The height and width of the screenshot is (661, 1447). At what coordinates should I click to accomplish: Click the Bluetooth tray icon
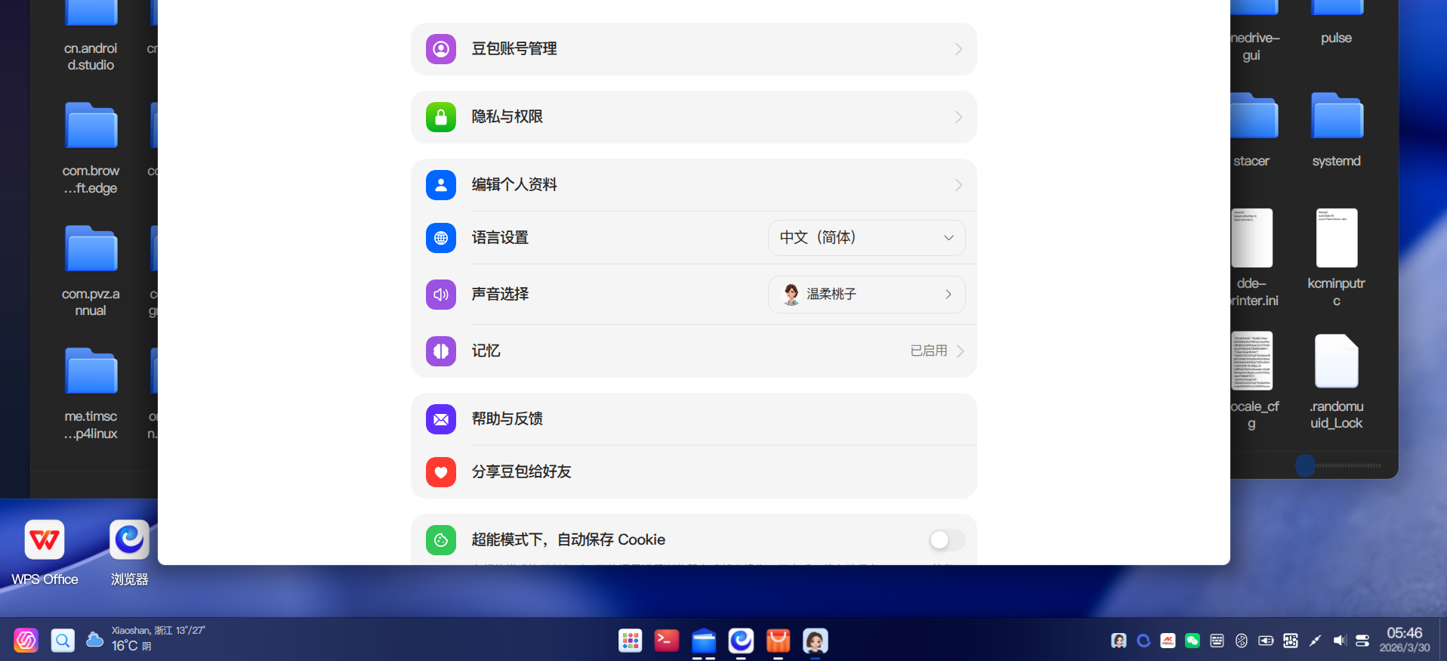click(1242, 641)
